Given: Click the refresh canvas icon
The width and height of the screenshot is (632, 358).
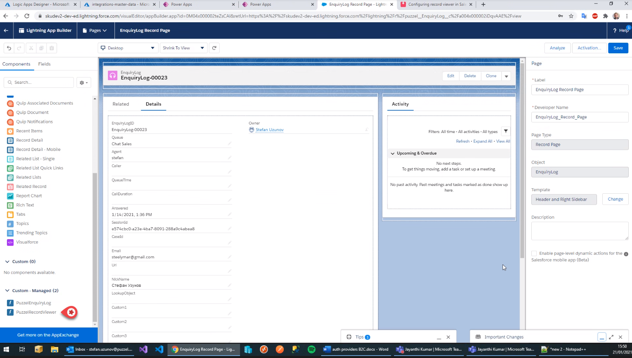Looking at the screenshot, I should (214, 48).
